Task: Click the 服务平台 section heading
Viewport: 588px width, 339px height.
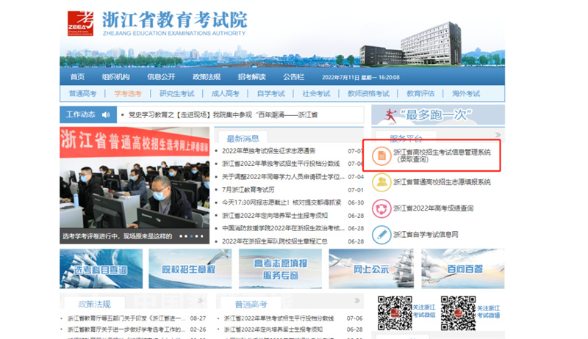Action: tap(406, 139)
